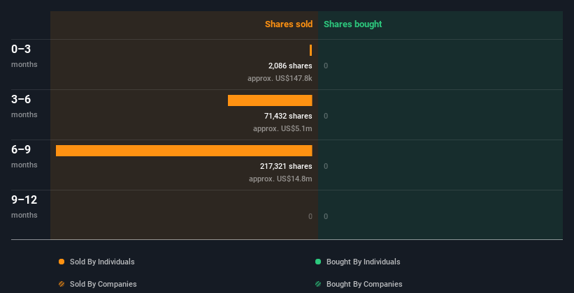Image resolution: width=574 pixels, height=293 pixels.
Task: Click the striped Bought By Companies legend icon
Action: coord(318,284)
